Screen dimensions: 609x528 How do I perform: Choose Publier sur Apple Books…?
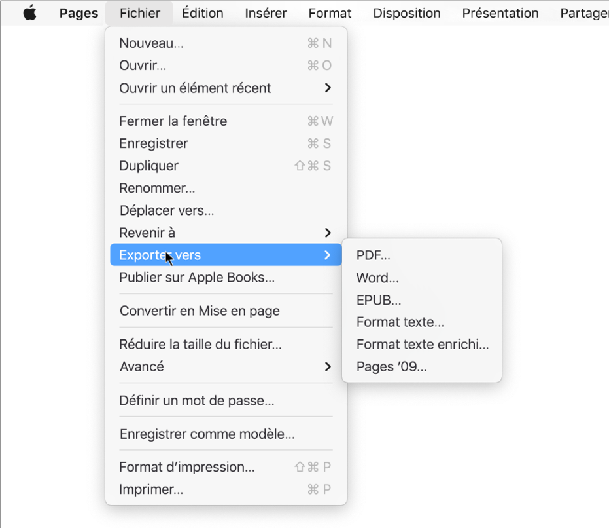(226, 277)
